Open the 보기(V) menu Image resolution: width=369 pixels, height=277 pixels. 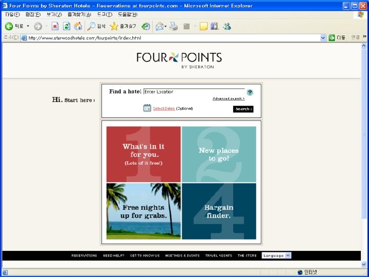[54, 14]
